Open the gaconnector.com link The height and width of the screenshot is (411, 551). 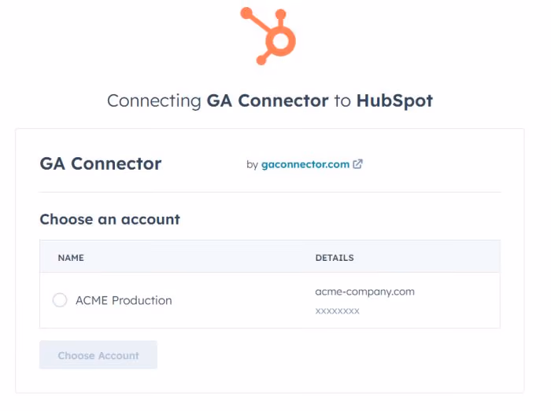tap(305, 164)
